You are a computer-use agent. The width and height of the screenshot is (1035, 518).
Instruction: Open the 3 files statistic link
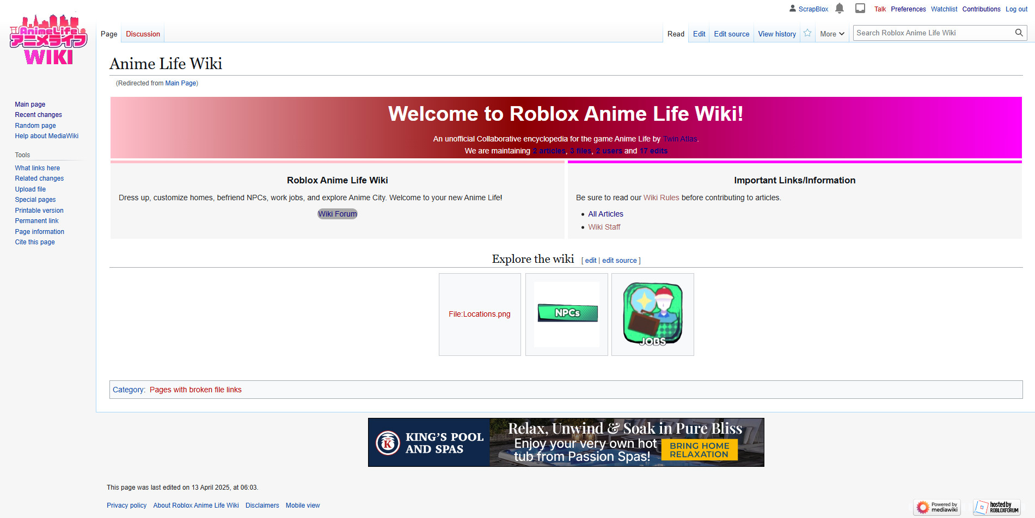(581, 151)
